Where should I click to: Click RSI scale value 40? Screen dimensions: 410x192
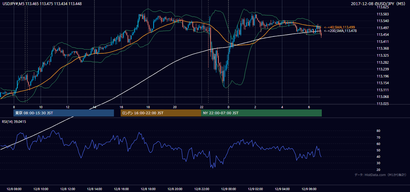(x=378, y=157)
